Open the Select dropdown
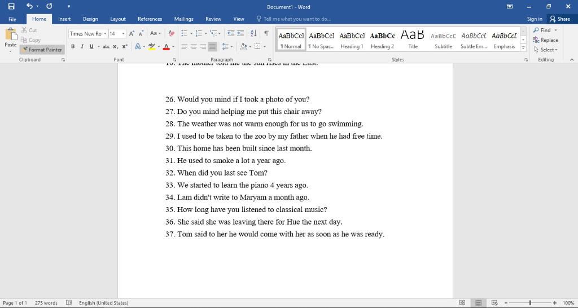Image resolution: width=578 pixels, height=308 pixels. tap(546, 50)
